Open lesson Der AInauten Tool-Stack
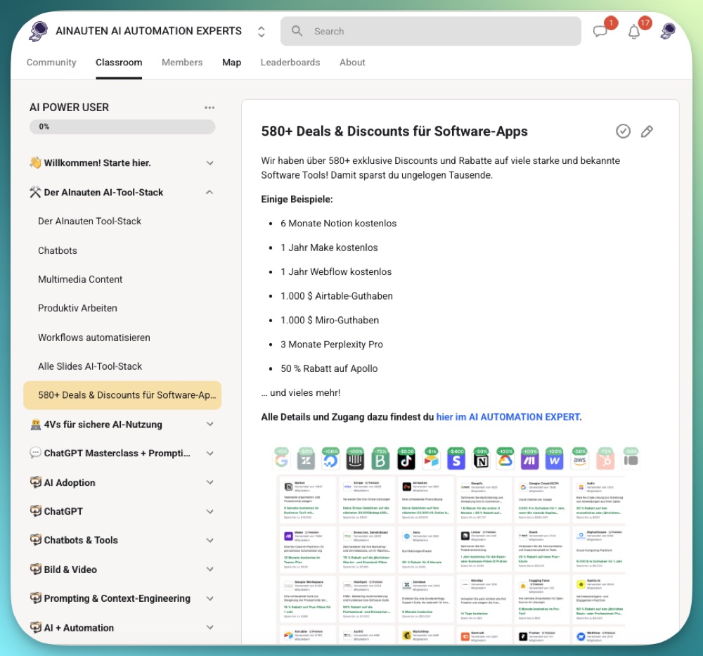The width and height of the screenshot is (703, 656). 90,221
